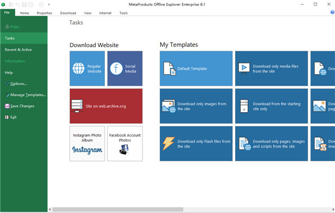Select Download from the starting site only
This screenshot has width=335, height=213.
271,106
